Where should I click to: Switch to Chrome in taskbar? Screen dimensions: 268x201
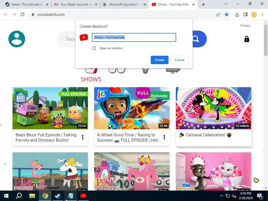pyautogui.click(x=45, y=196)
